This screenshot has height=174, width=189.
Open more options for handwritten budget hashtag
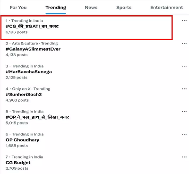pos(184,112)
